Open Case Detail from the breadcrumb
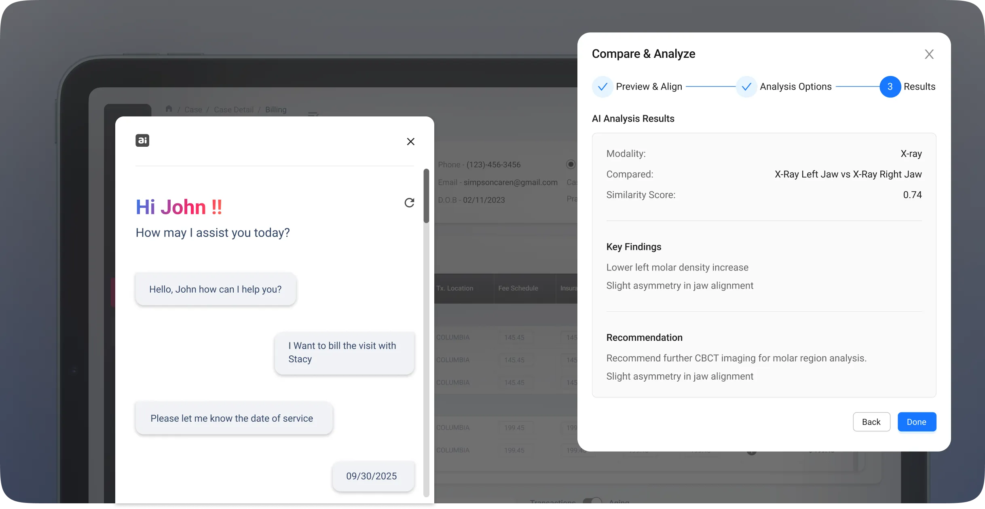 (234, 109)
